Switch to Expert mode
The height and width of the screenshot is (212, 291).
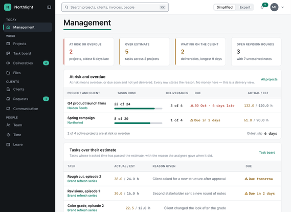[x=245, y=7]
